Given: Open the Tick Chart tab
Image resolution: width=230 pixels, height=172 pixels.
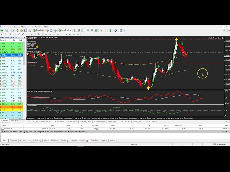Looking at the screenshot, I should pos(14,121).
